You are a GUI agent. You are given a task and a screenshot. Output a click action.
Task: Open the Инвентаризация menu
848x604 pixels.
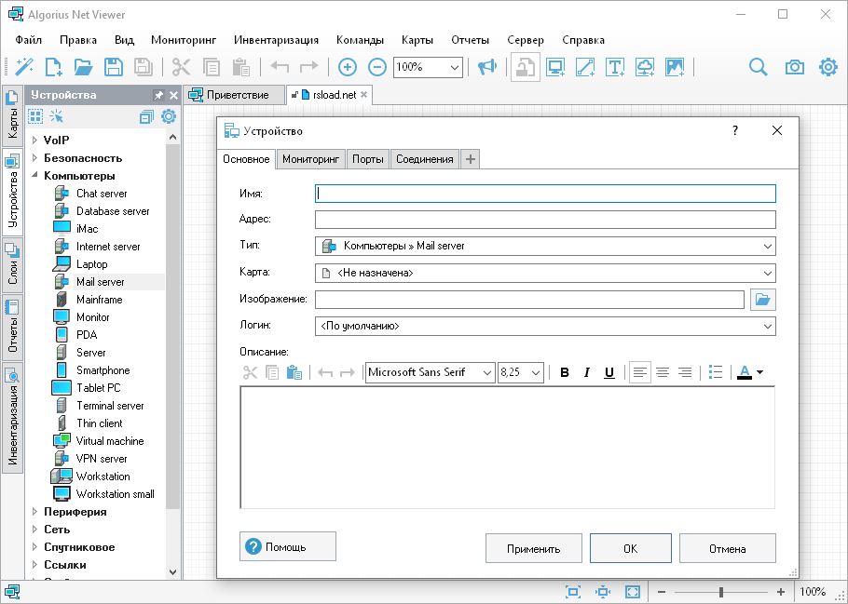276,40
